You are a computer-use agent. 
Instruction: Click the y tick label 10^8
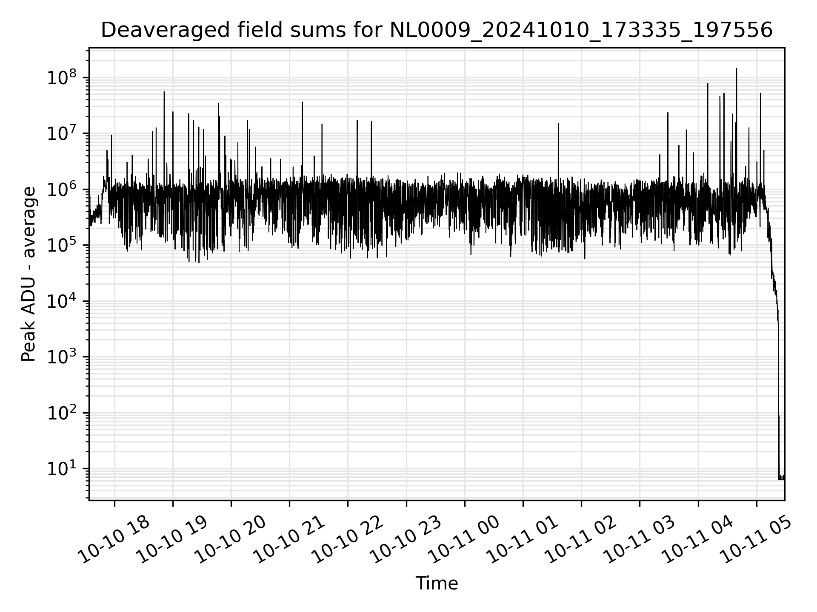[62, 77]
